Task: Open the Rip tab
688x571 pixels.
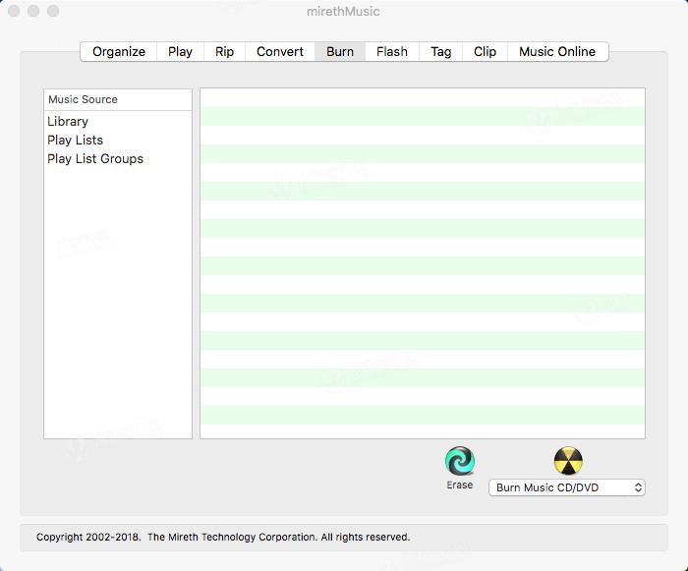Action: tap(224, 52)
